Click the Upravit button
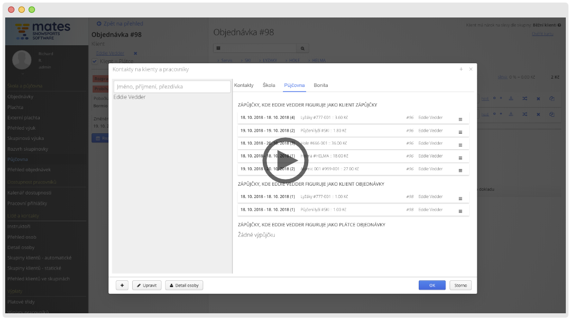This screenshot has height=321, width=571. click(x=147, y=286)
